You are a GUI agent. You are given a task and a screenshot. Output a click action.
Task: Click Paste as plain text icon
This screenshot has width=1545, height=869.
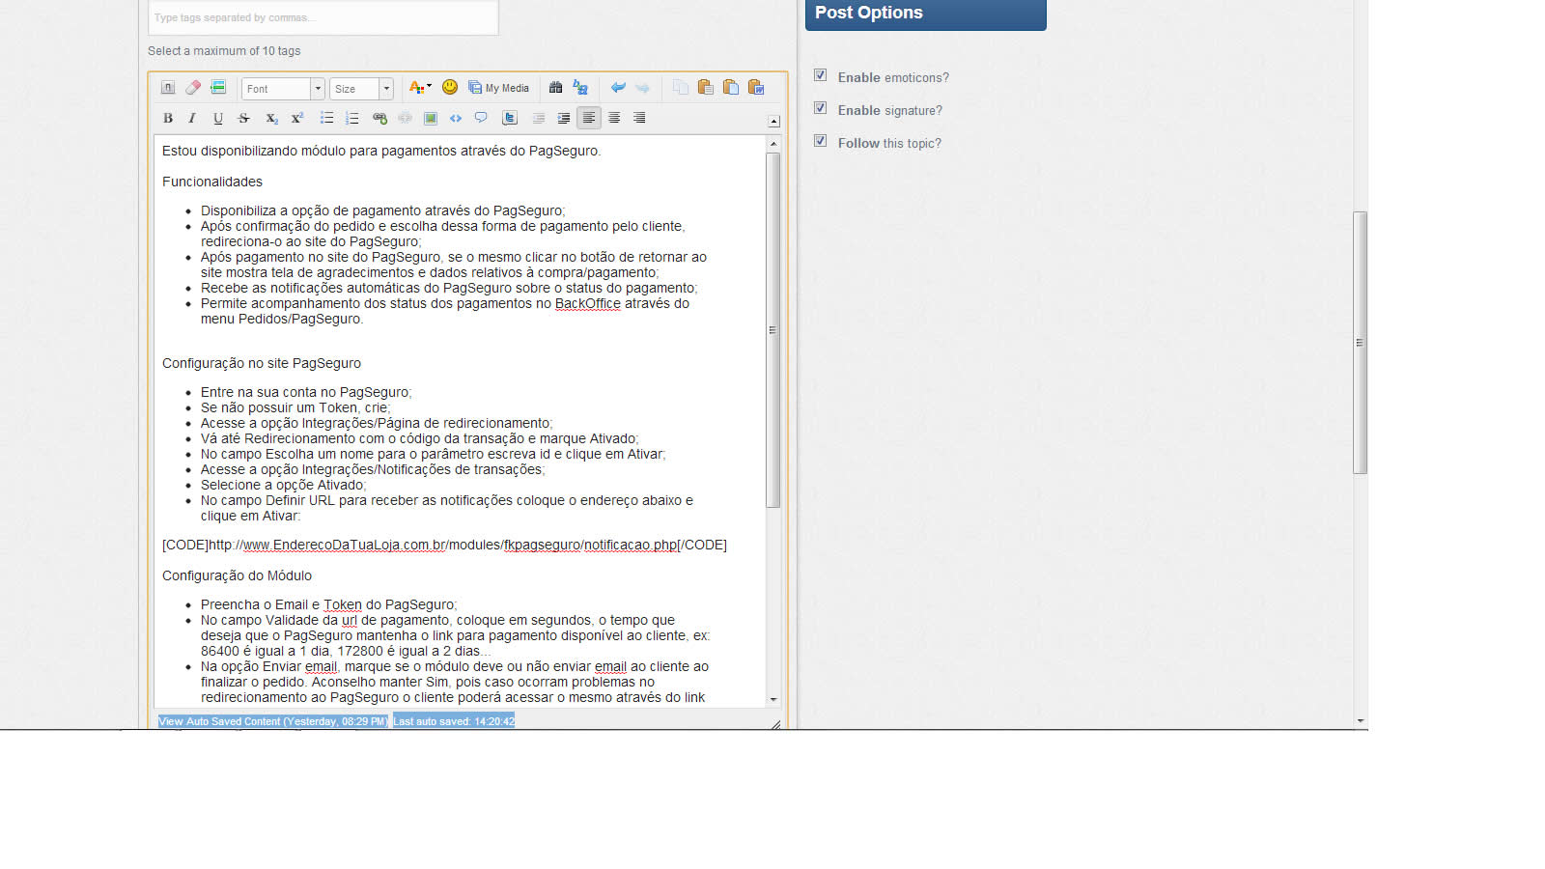pos(731,88)
